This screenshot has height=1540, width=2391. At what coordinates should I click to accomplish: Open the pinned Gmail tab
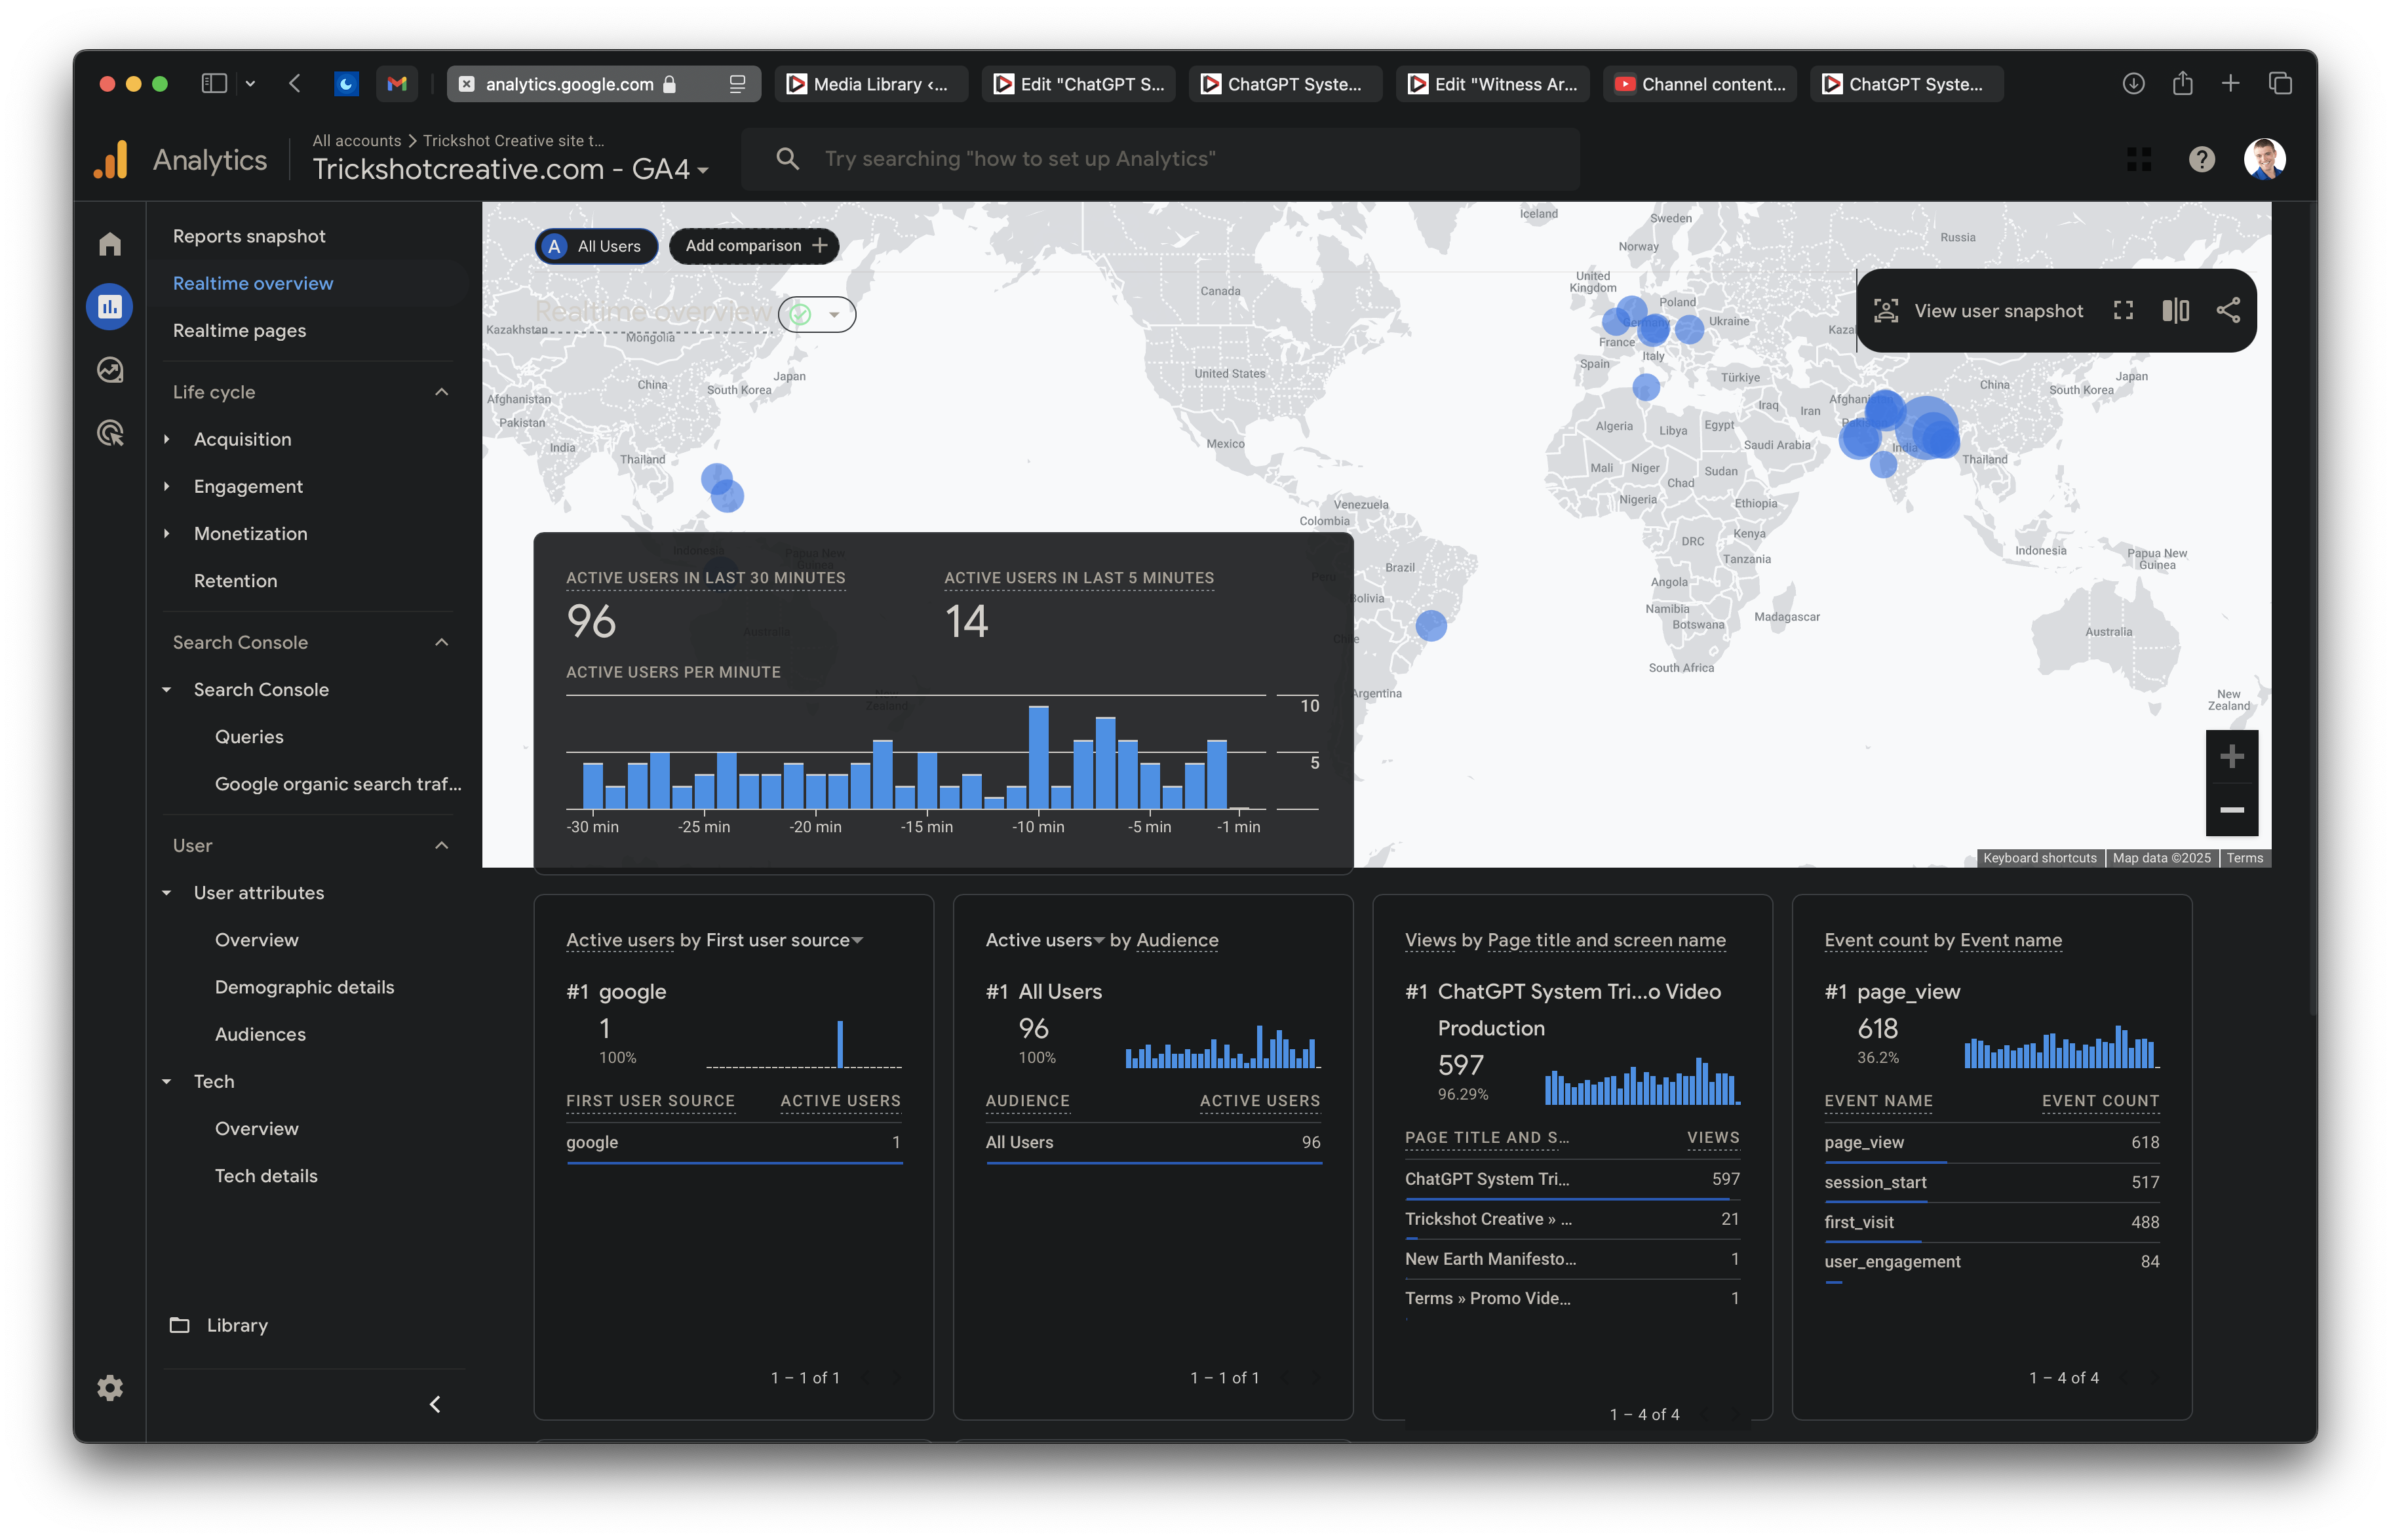[x=397, y=84]
